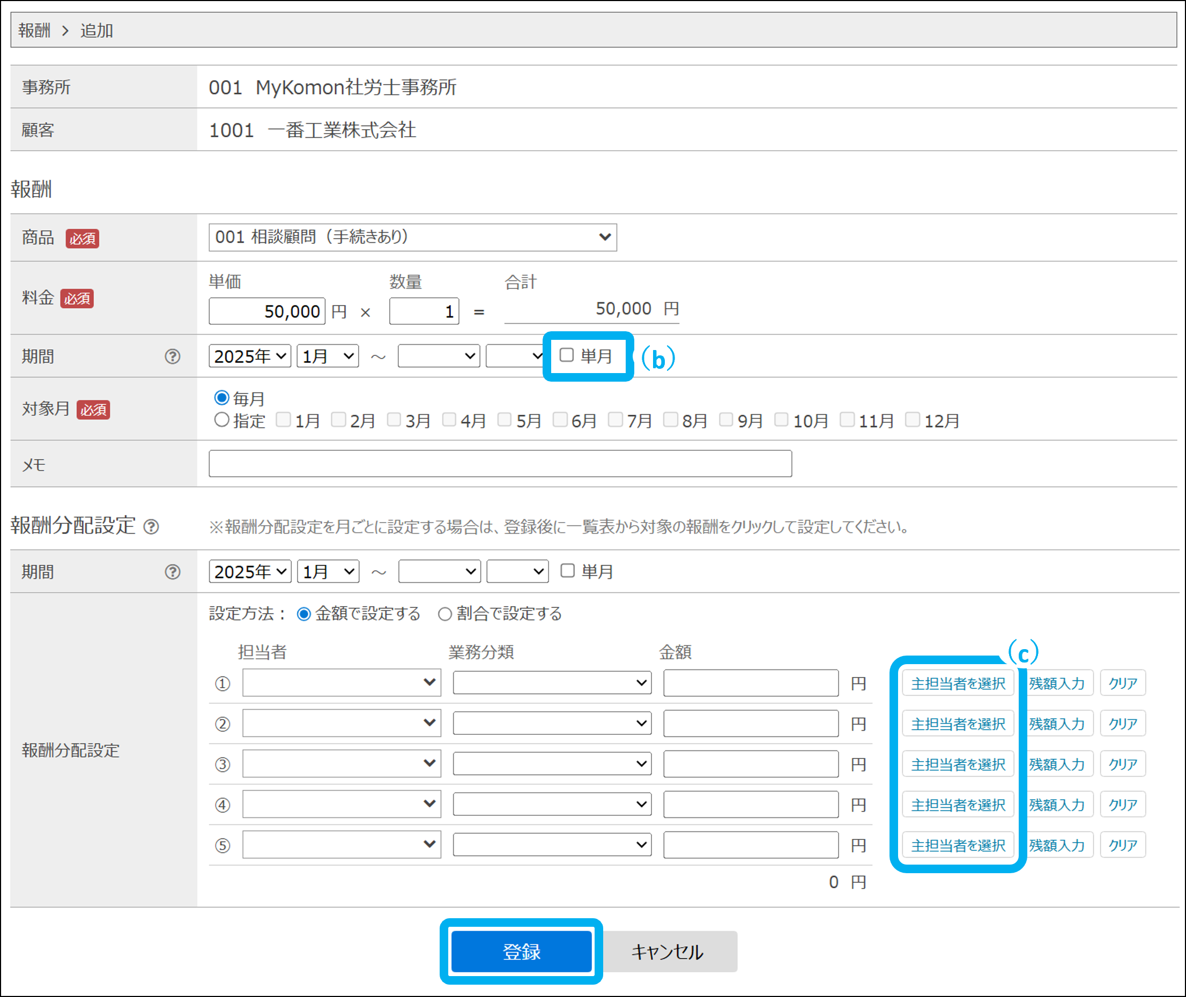Viewport: 1186px width, 997px height.
Task: Open 担当者 dropdown in row ①
Action: (342, 683)
